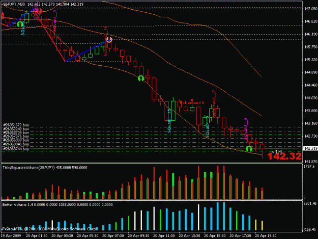The height and width of the screenshot is (239, 318).
Task: Click the green circle marker on the latest candles near 142.319
Action: 249,149
